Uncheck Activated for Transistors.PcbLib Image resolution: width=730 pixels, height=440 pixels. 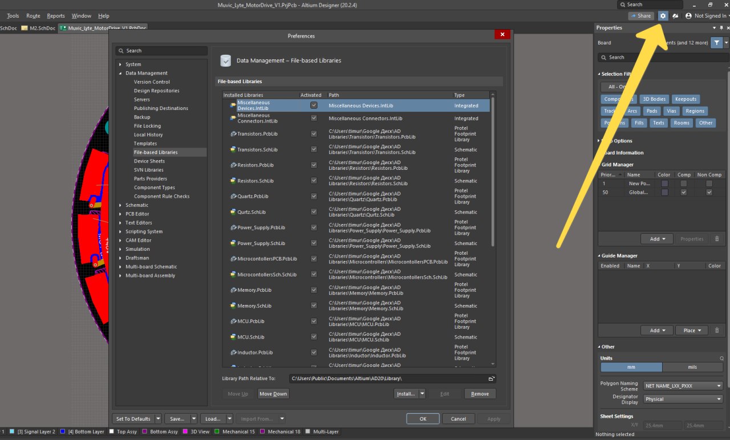point(314,134)
